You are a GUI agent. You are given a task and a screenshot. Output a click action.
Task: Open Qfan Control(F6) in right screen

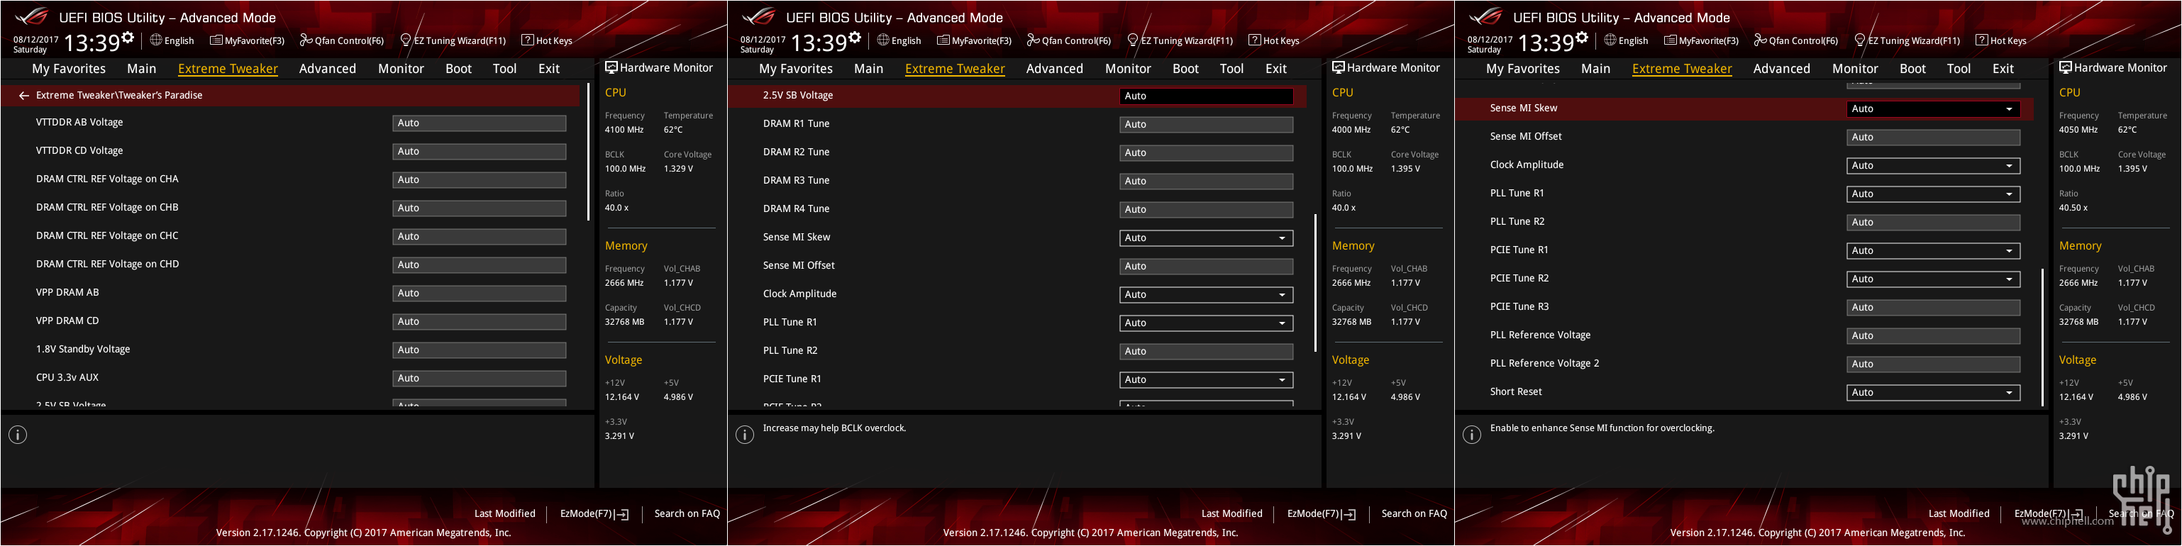coord(1795,40)
